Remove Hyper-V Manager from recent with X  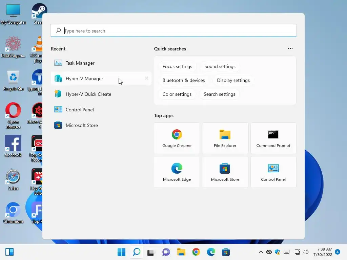tap(146, 78)
